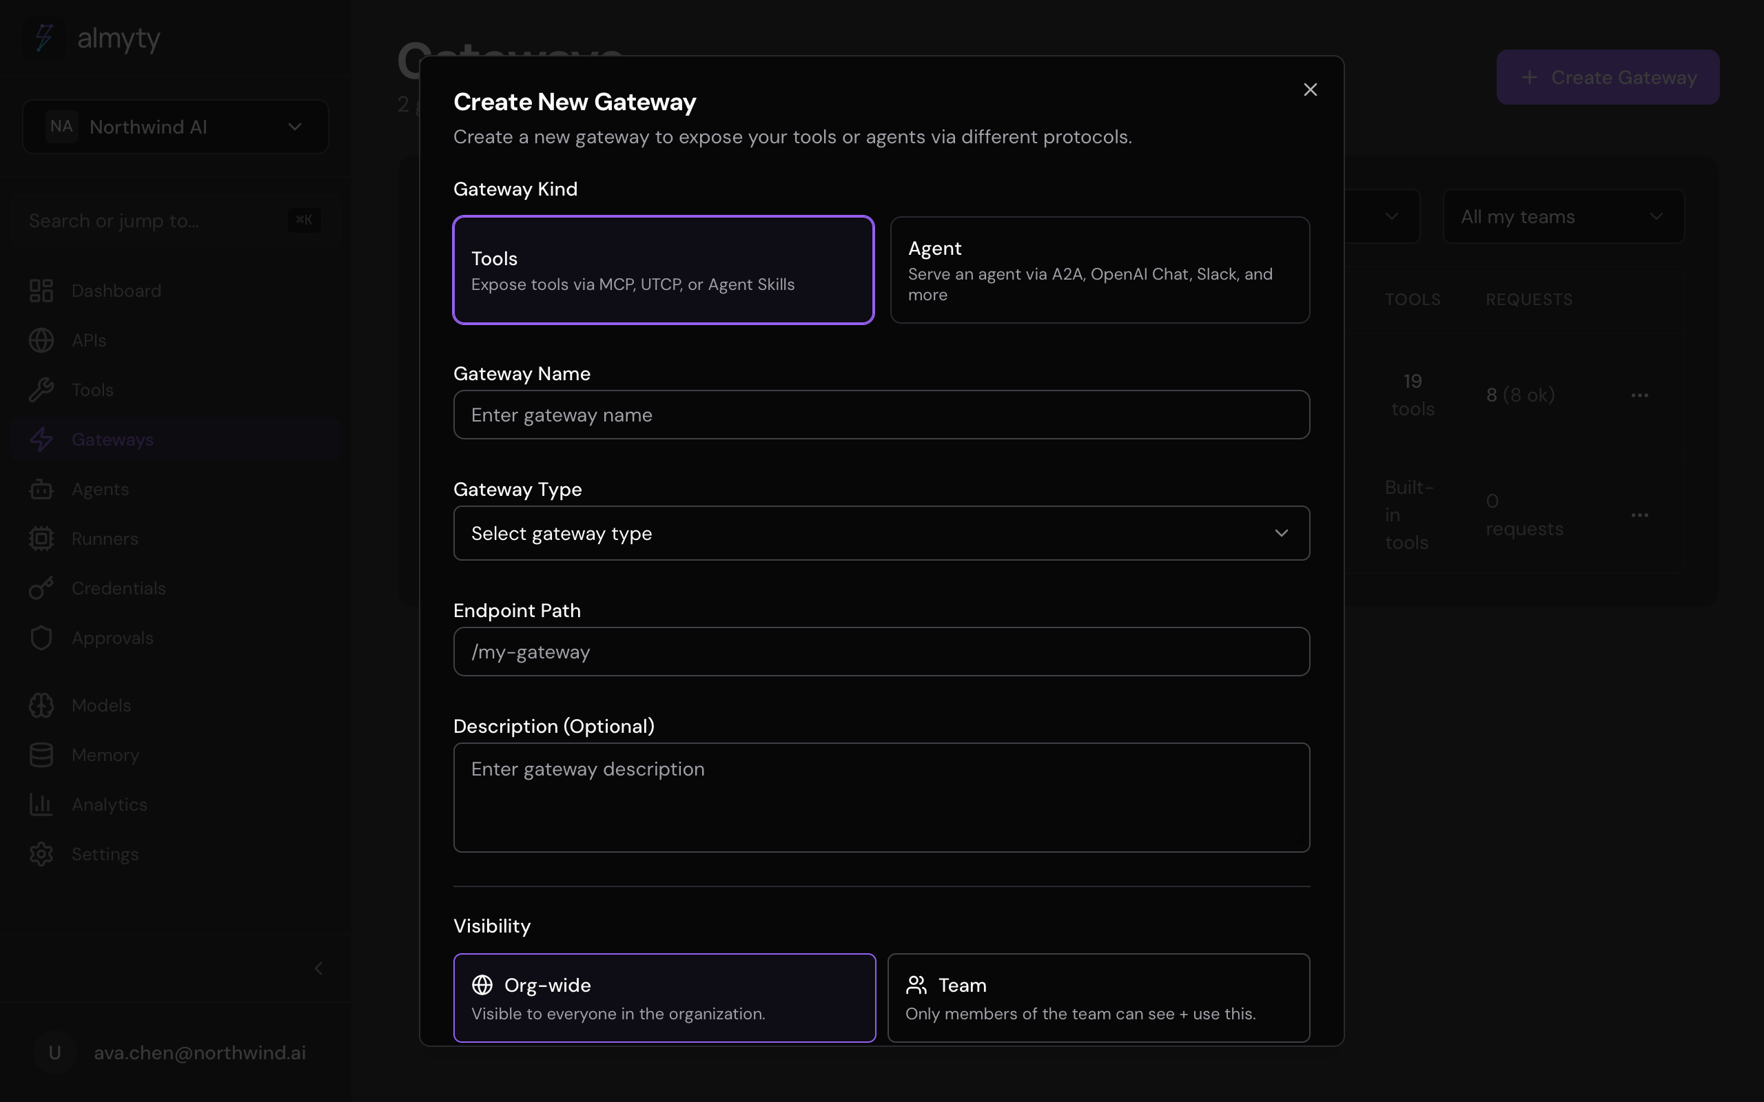The width and height of the screenshot is (1764, 1102).
Task: Click the Memory database icon
Action: pyautogui.click(x=41, y=755)
